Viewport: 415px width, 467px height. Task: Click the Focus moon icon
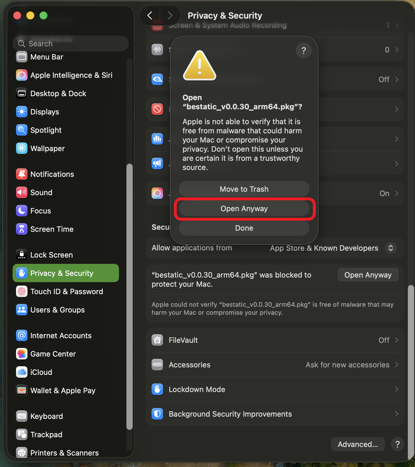click(x=22, y=211)
